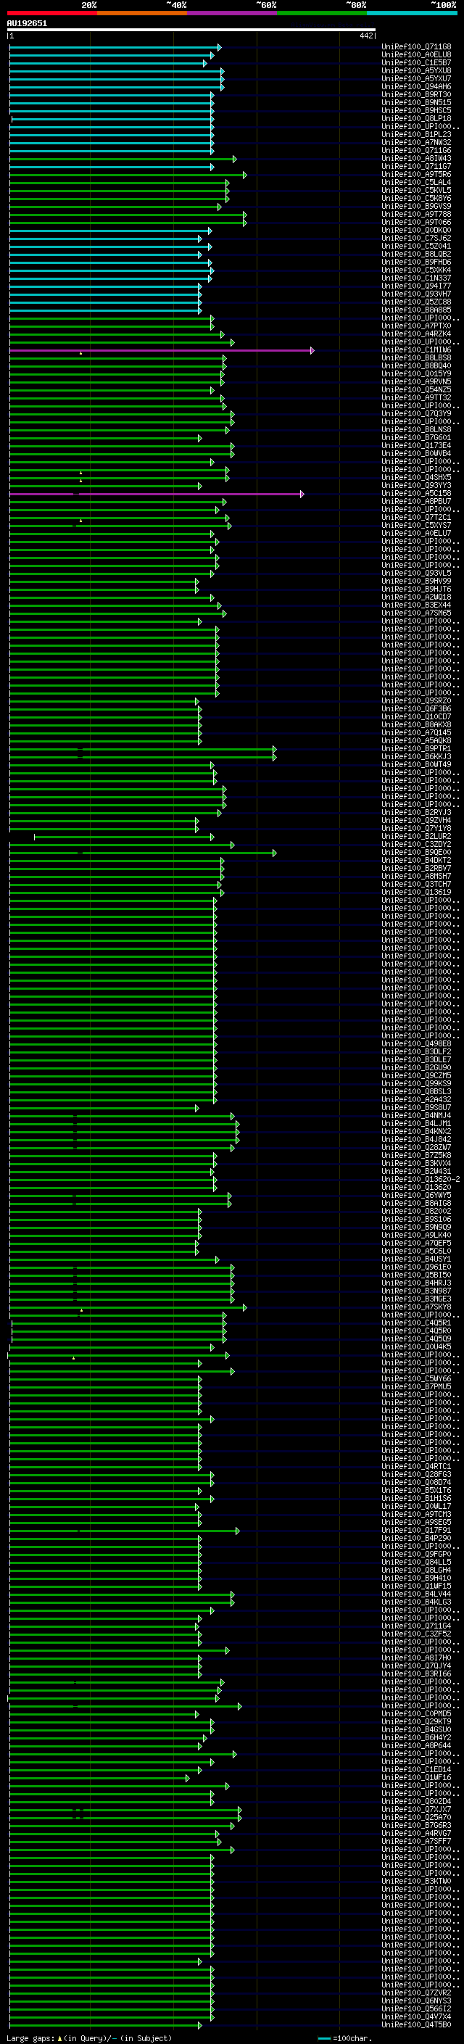The height and width of the screenshot is (2044, 464).
Task: Select the UniRef100_B9PTR1 label
Action: click(x=416, y=748)
